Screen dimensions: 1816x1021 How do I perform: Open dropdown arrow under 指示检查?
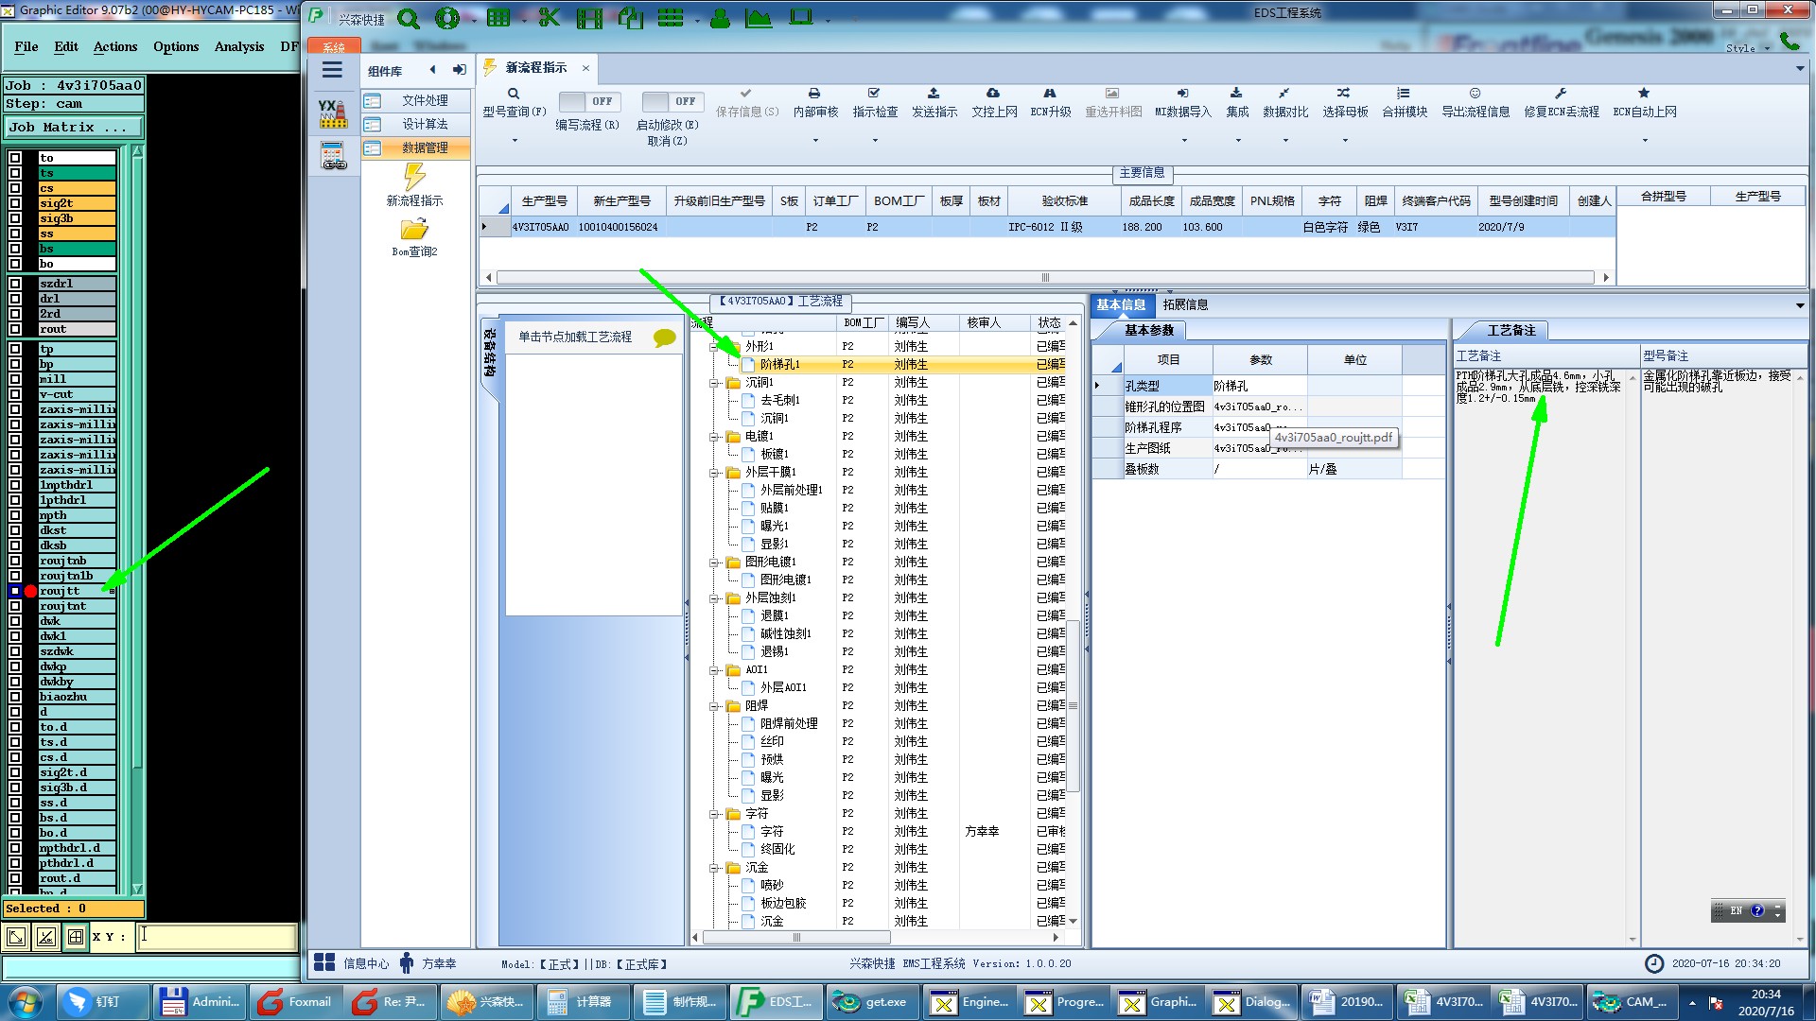[x=875, y=141]
